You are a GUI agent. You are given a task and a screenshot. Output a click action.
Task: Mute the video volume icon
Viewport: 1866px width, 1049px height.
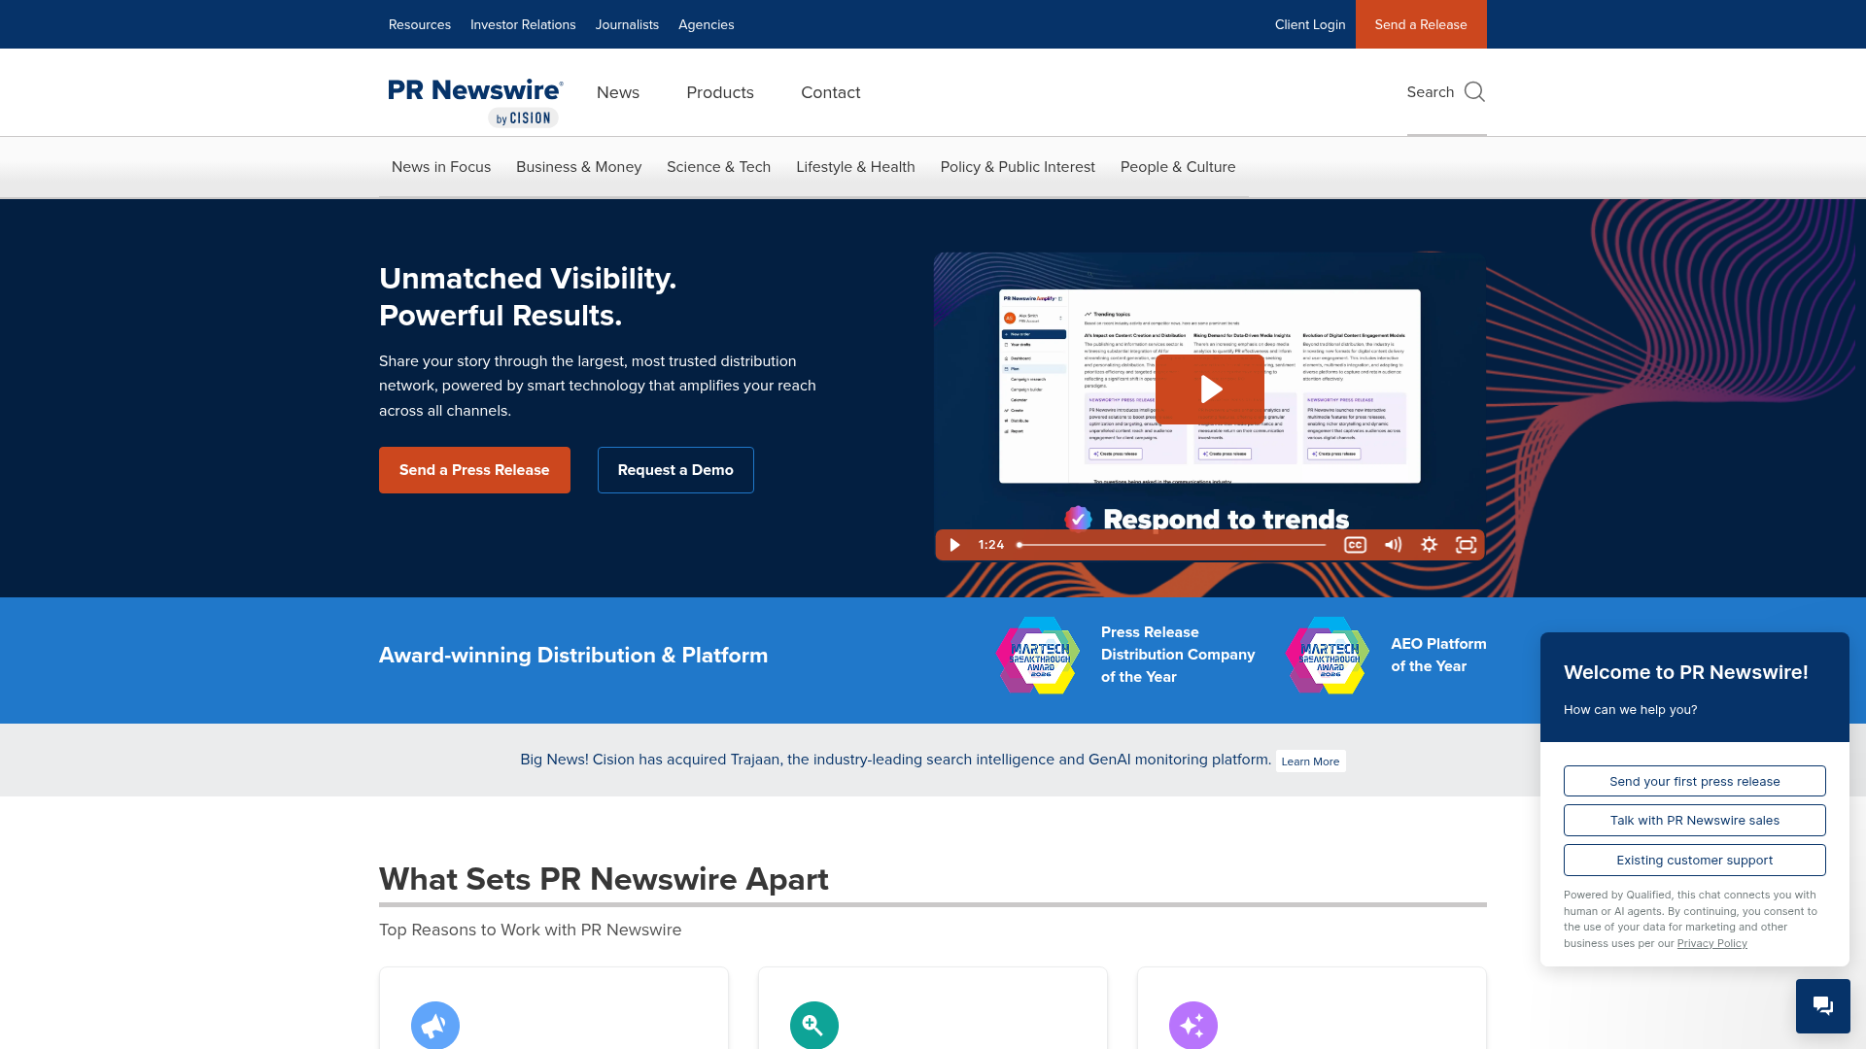pyautogui.click(x=1393, y=545)
